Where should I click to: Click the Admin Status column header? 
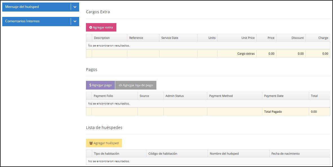[x=174, y=96]
